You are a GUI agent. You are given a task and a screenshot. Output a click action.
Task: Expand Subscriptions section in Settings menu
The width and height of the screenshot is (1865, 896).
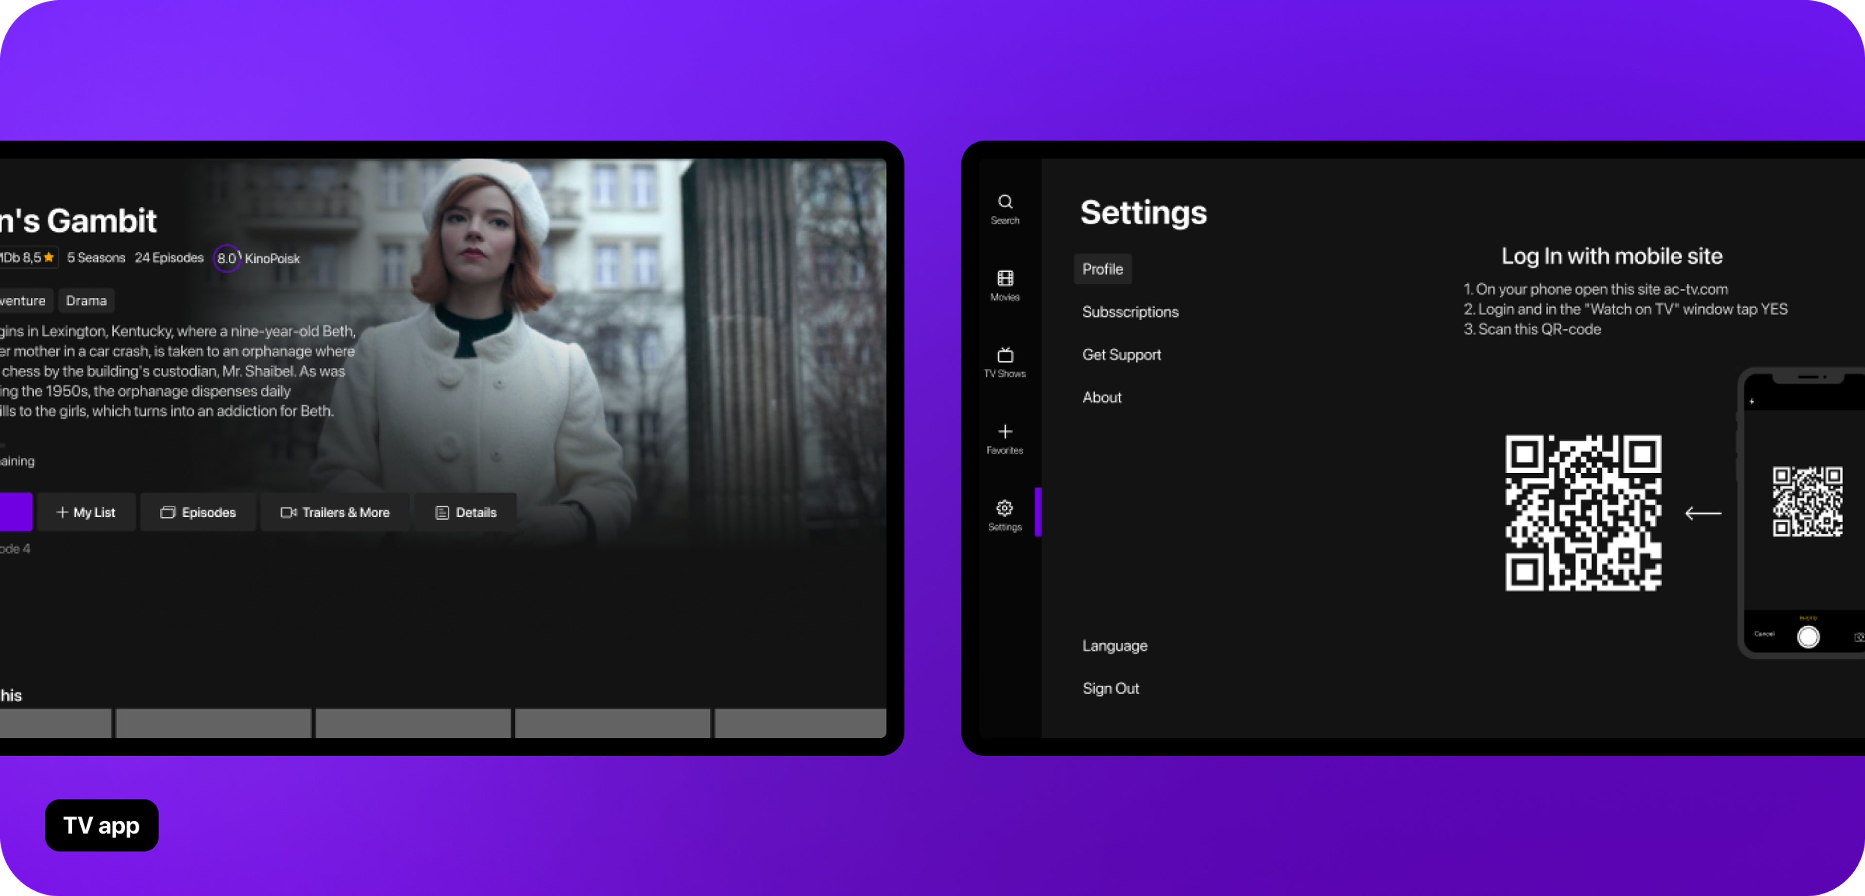pyautogui.click(x=1130, y=311)
